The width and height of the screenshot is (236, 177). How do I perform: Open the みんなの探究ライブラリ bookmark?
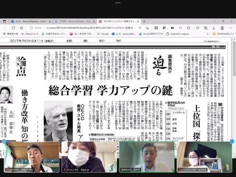pyautogui.click(x=151, y=34)
